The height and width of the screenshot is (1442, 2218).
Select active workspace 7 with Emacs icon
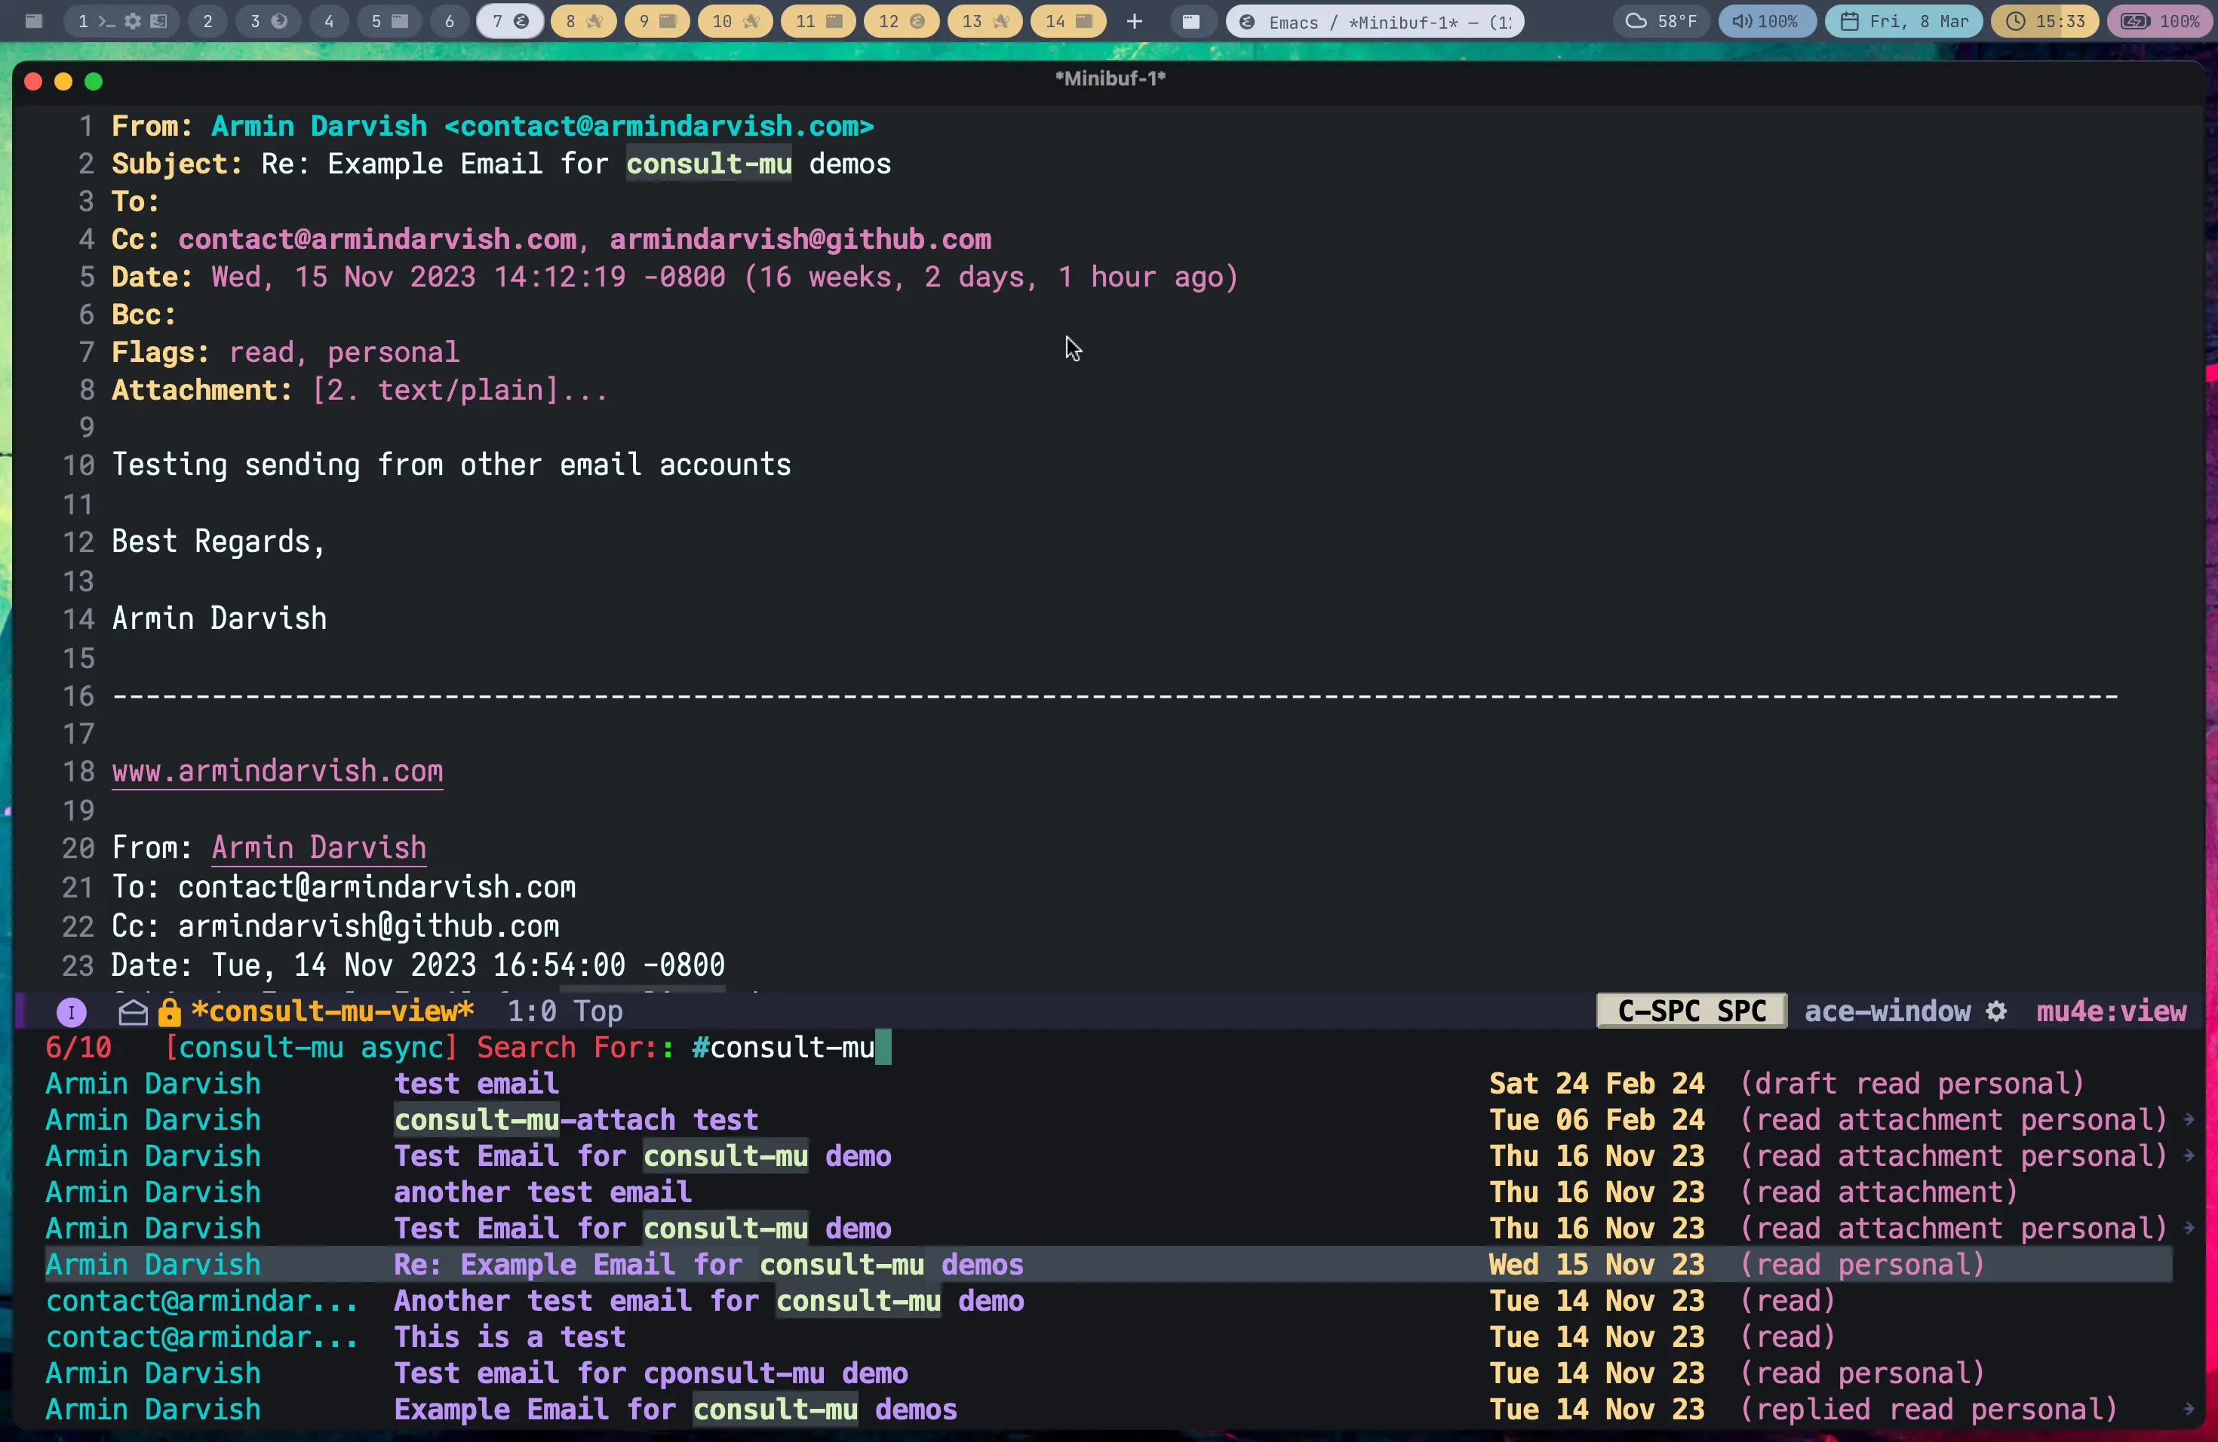point(510,20)
